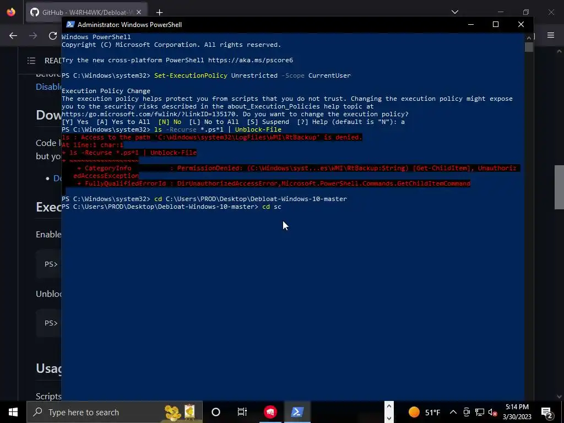Screen dimensions: 564x423
Task: Click taskbar toolbar up arrow
Action: click(x=389, y=406)
